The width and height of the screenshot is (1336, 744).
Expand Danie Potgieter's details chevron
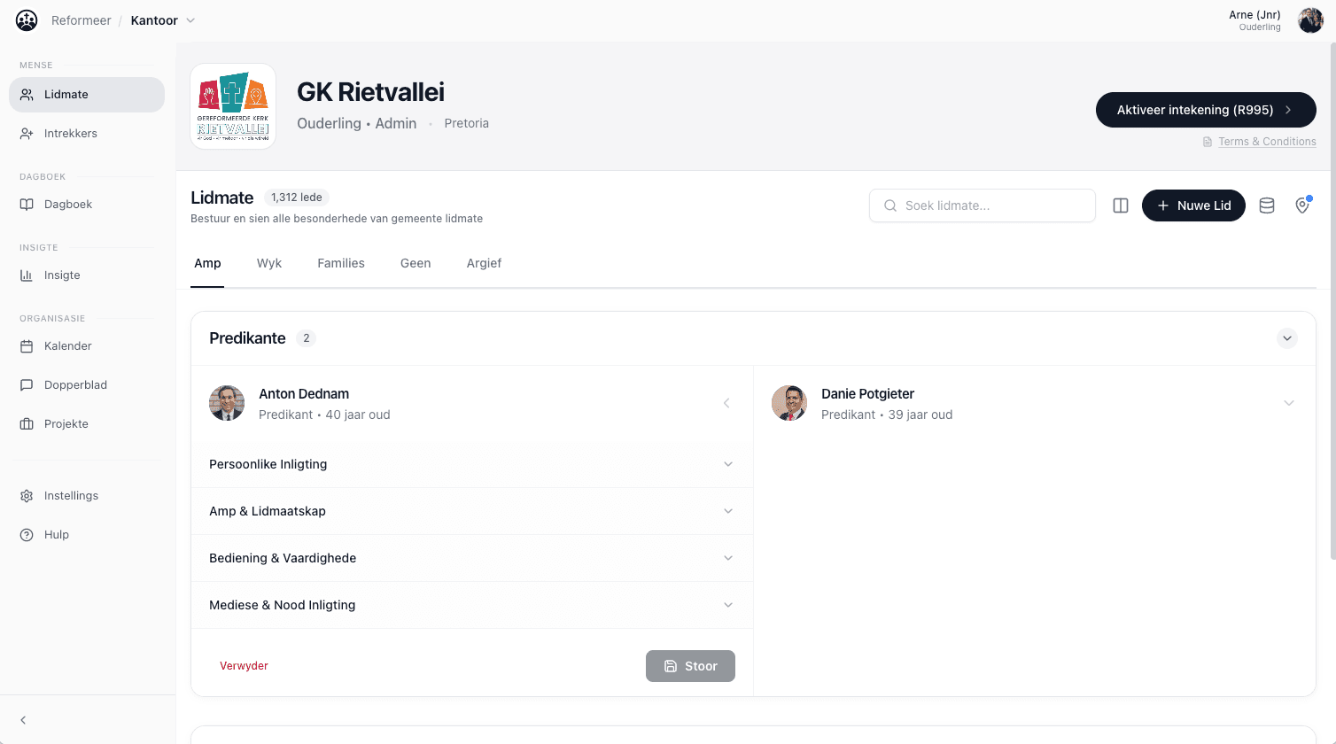point(1289,402)
